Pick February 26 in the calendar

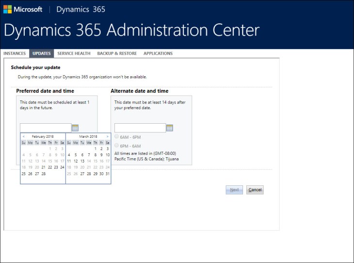(x=30, y=174)
